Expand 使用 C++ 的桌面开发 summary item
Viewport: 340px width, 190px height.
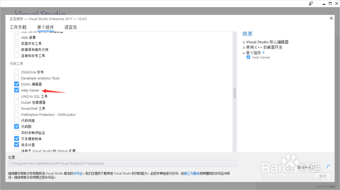coord(244,48)
